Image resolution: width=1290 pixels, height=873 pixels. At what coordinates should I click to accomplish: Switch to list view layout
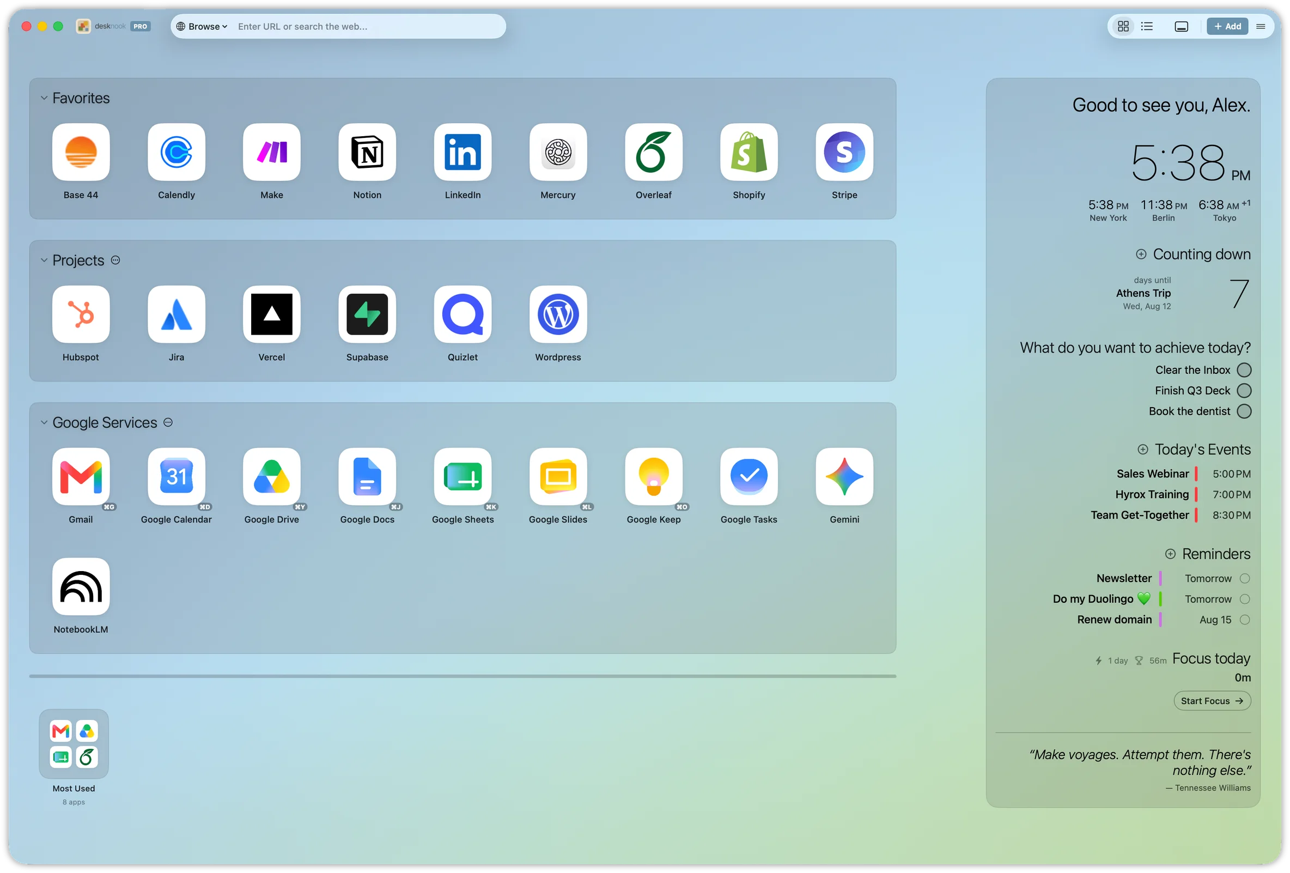click(1147, 26)
